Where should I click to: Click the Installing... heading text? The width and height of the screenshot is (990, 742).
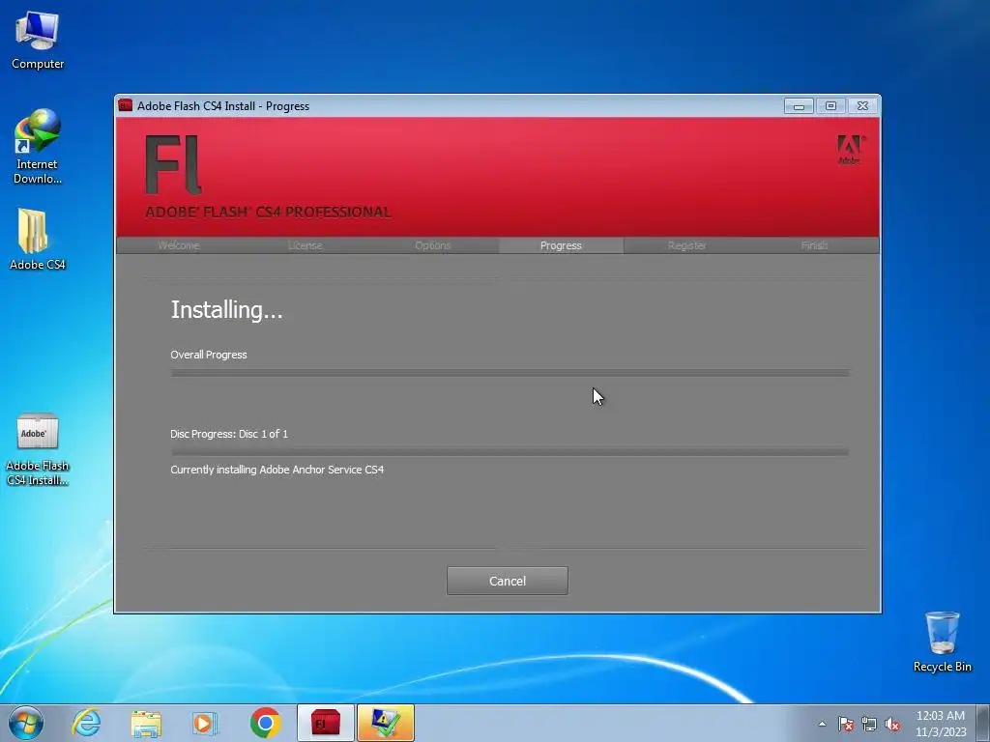tap(226, 310)
